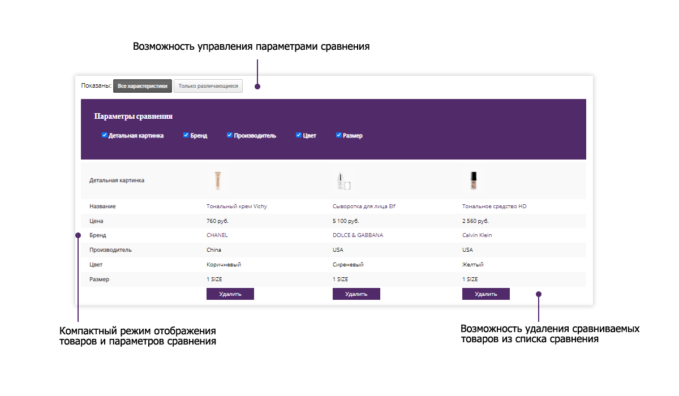Viewport: 679px width, 396px height.
Task: Select the Все характеристики tab
Action: coord(143,86)
